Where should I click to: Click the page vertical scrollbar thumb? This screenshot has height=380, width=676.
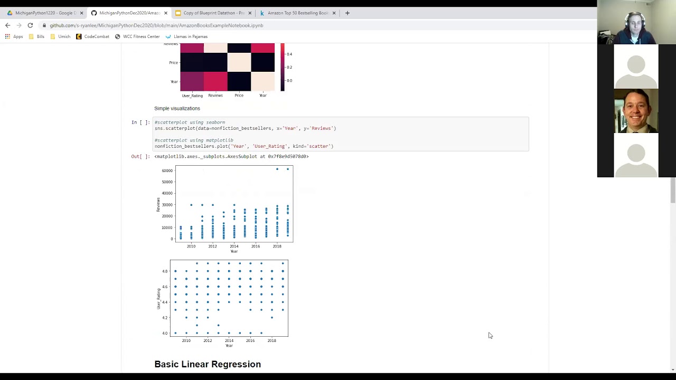[672, 191]
